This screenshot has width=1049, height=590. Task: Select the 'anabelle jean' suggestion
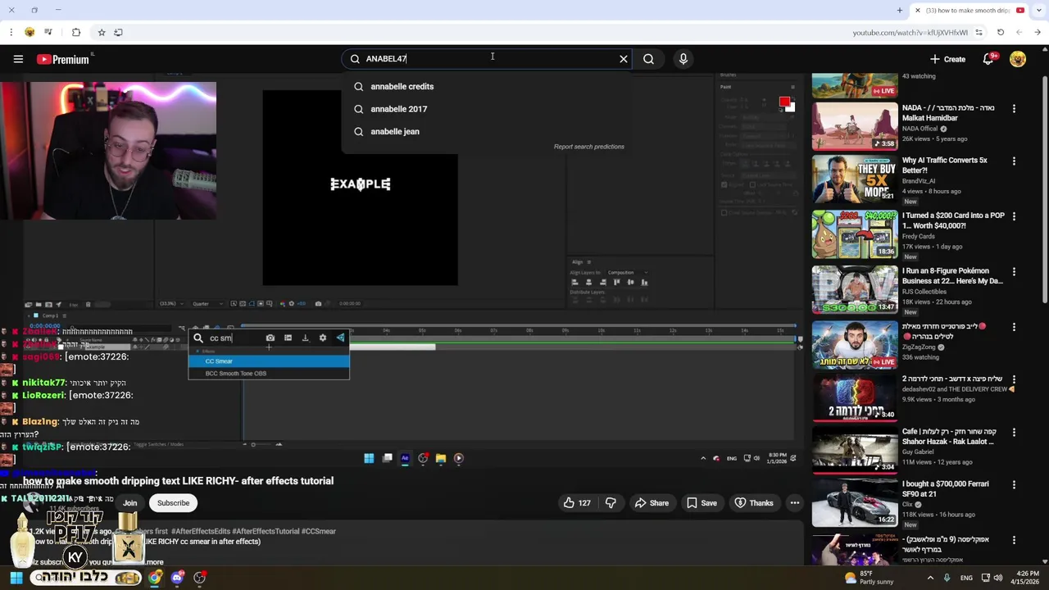(x=487, y=131)
